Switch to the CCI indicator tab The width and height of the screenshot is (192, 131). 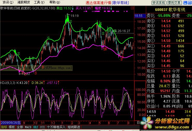tap(42, 127)
